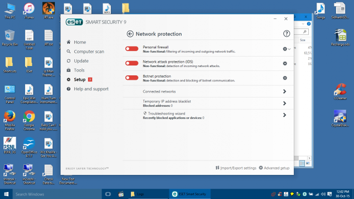
Task: Click the red Setup notification badge
Action: [90, 79]
